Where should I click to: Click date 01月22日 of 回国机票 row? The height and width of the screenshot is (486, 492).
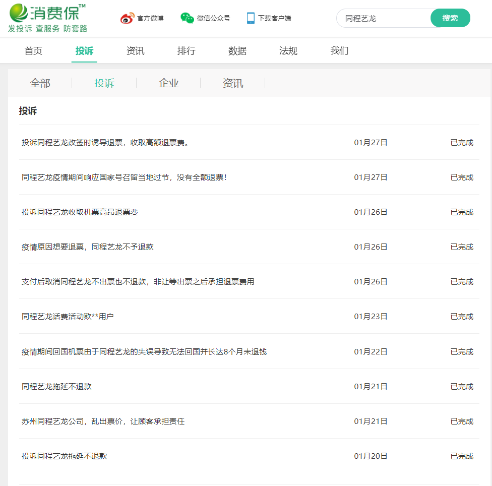click(x=371, y=352)
